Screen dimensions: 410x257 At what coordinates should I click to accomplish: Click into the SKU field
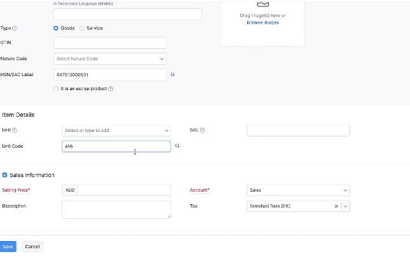tap(298, 131)
